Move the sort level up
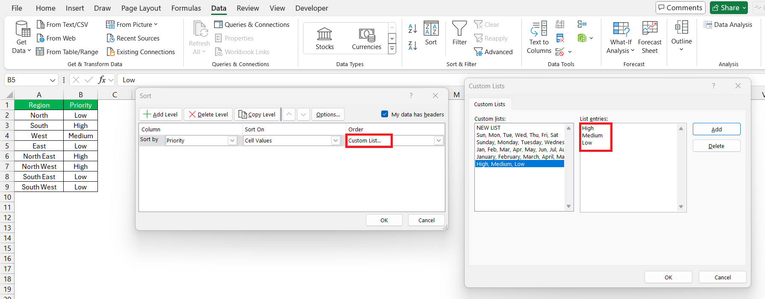The width and height of the screenshot is (765, 299). click(x=289, y=114)
